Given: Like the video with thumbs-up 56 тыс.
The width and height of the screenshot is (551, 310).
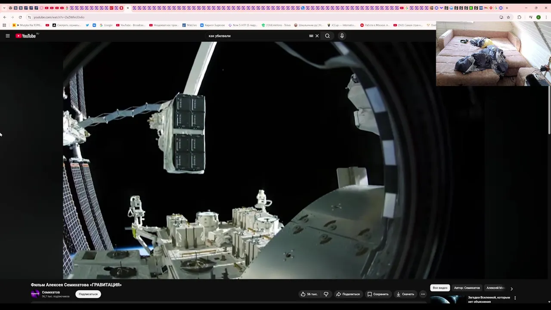Looking at the screenshot, I should (309, 294).
